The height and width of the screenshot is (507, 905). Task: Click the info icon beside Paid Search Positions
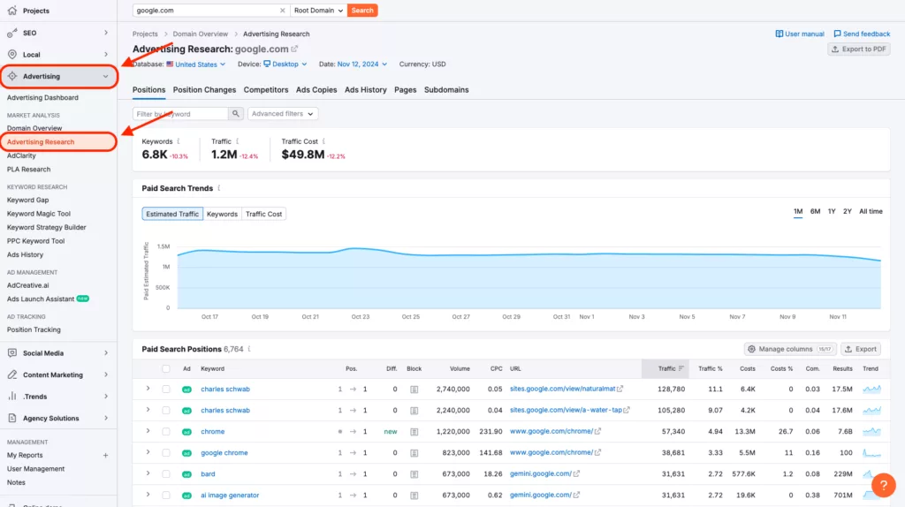tap(249, 349)
